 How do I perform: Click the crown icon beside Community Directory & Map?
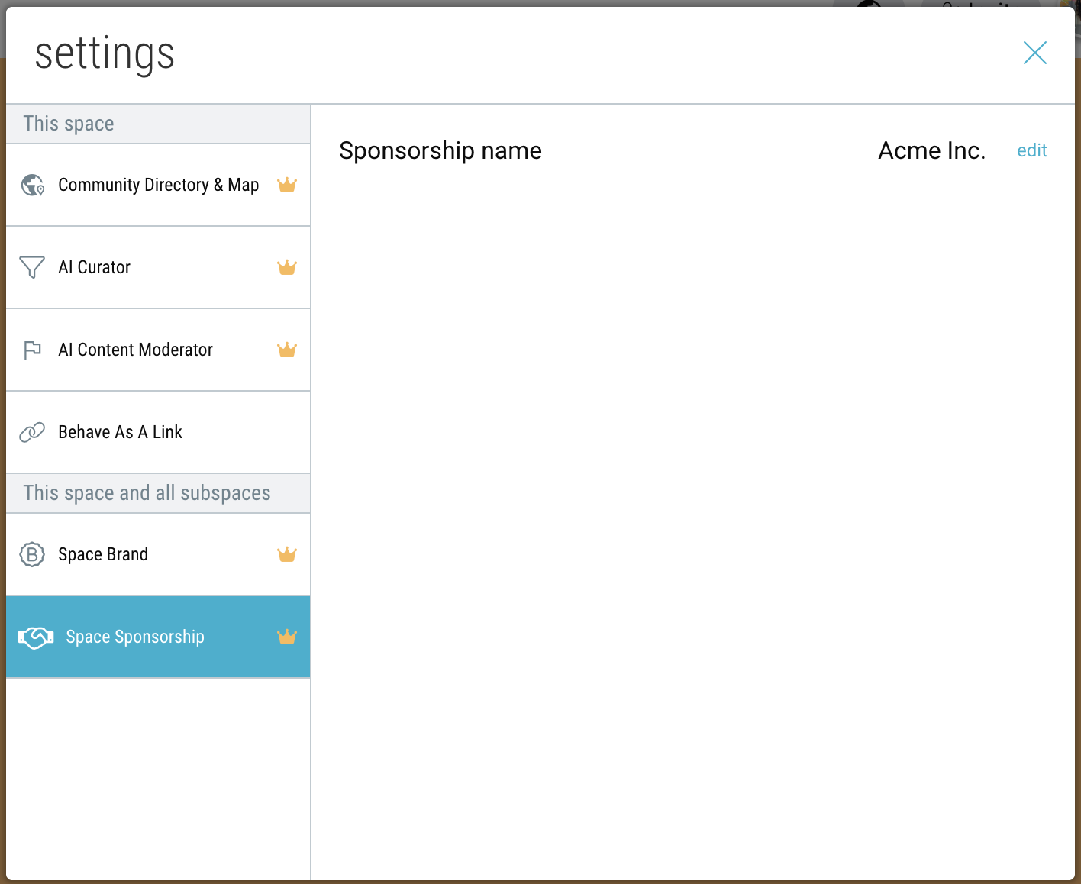click(x=287, y=185)
